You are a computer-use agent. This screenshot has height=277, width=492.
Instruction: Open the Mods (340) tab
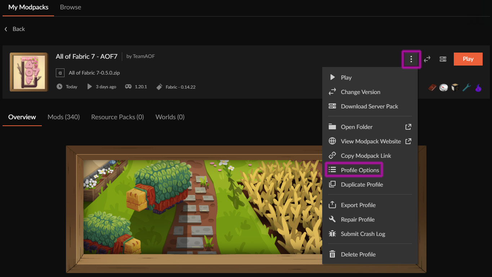point(64,117)
